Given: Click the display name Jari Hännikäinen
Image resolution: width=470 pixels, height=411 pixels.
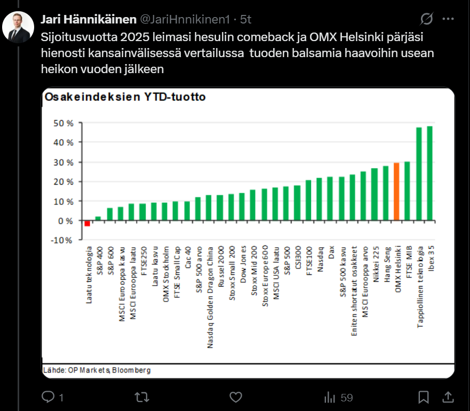Looking at the screenshot, I should coord(89,19).
